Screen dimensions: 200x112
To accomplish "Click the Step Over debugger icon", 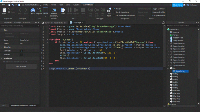I will (x=97, y=10).
